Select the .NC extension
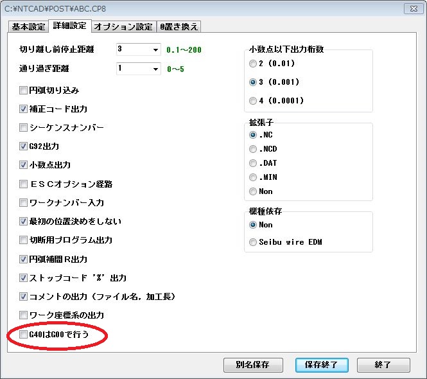This screenshot has width=427, height=379. pos(253,135)
